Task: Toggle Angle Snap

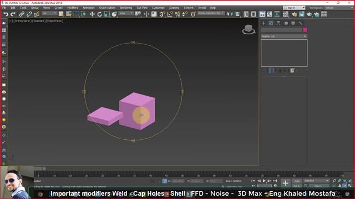Action: [170, 14]
